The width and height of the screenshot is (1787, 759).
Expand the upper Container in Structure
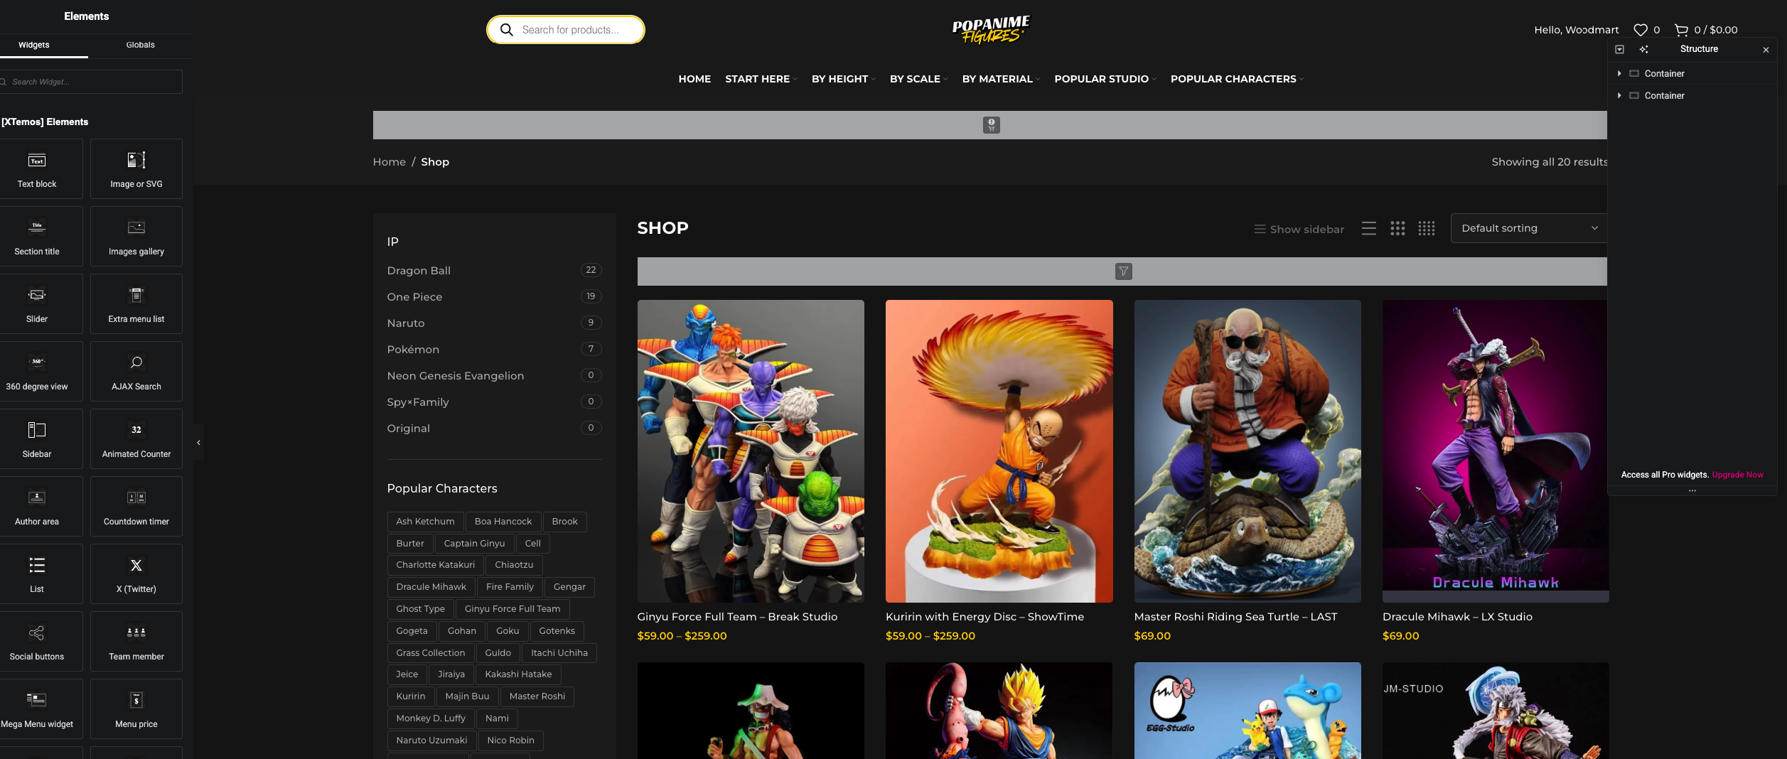coord(1619,74)
